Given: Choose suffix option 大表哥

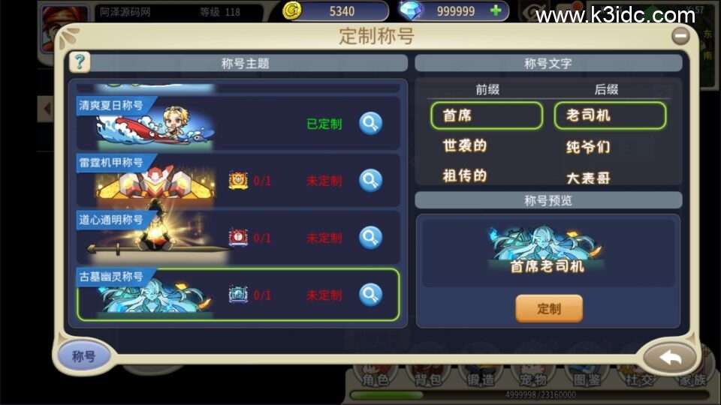Looking at the screenshot, I should click(x=588, y=178).
